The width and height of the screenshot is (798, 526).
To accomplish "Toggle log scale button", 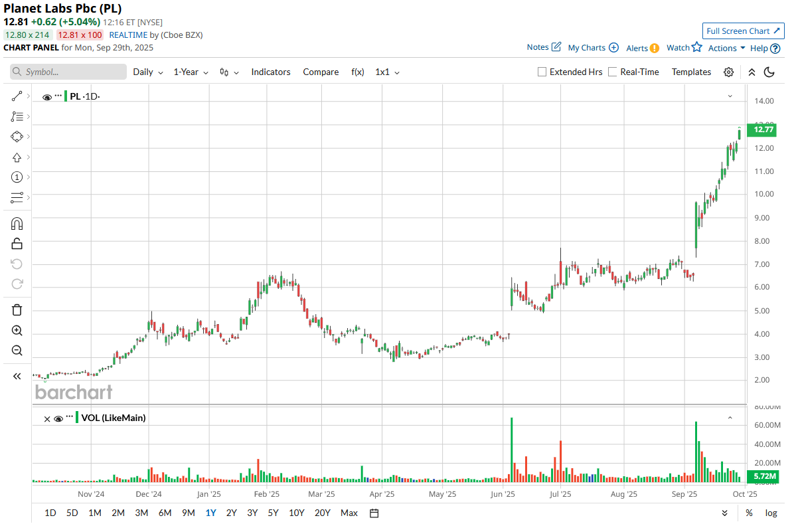I will 771,513.
